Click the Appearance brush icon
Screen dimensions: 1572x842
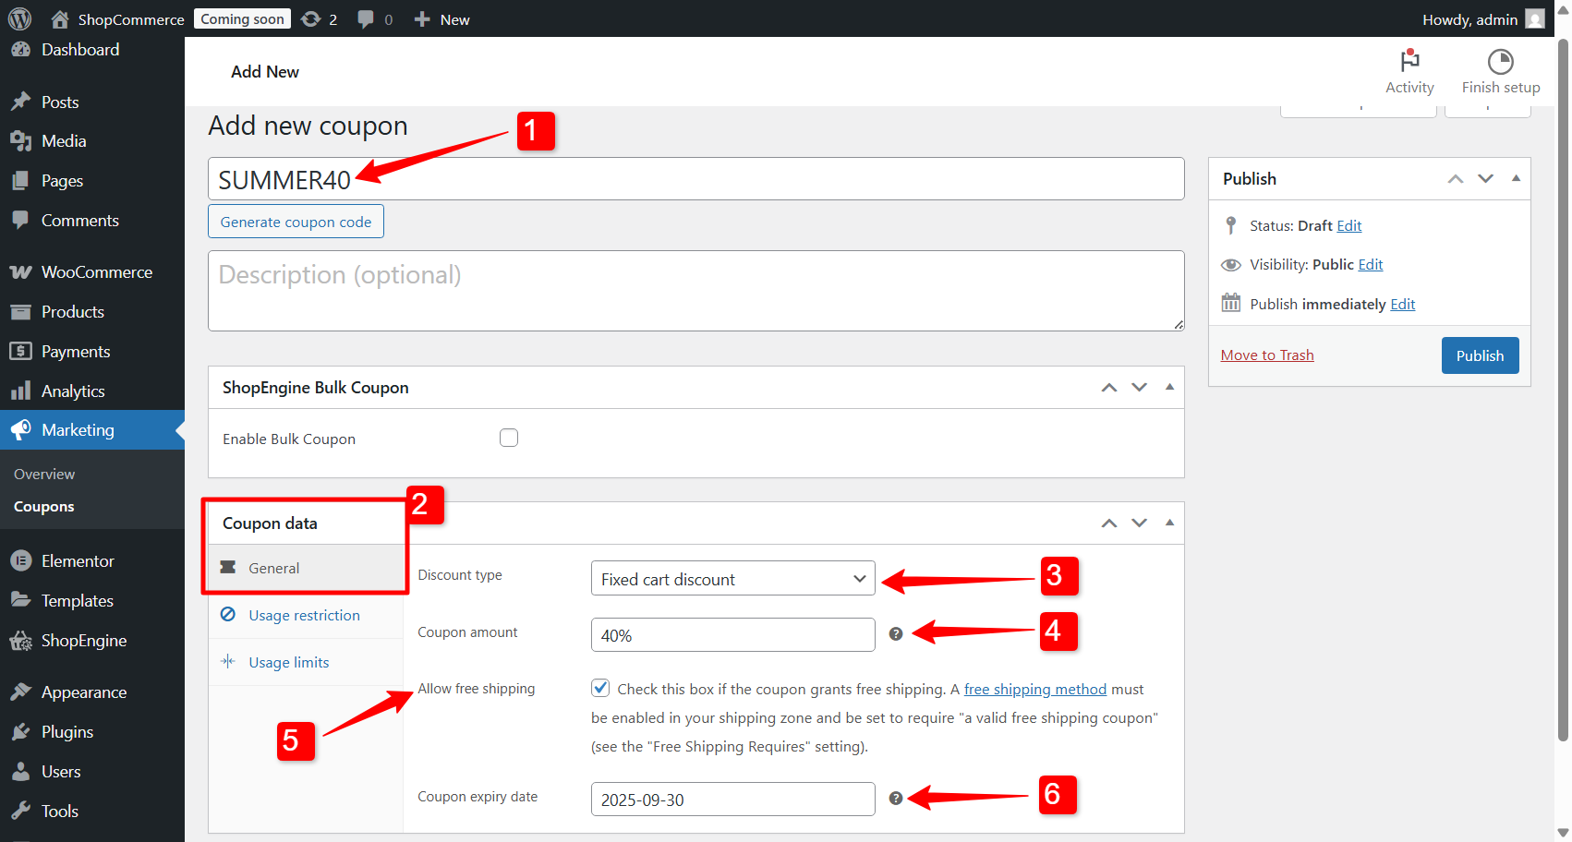point(20,692)
